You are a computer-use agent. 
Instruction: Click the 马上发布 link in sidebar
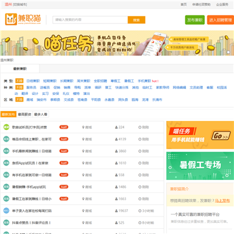[222, 201]
